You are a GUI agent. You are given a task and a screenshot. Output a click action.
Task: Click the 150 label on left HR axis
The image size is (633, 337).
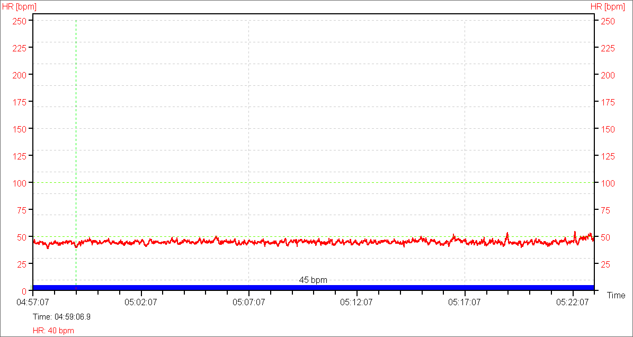pyautogui.click(x=20, y=129)
